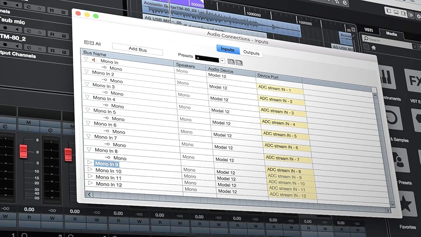Click the speaker icon next to Mono In
Screen dimensions: 421x237
click(94, 60)
